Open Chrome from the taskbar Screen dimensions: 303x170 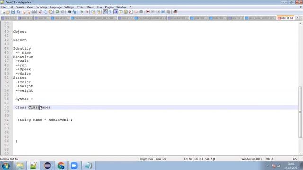(61, 166)
